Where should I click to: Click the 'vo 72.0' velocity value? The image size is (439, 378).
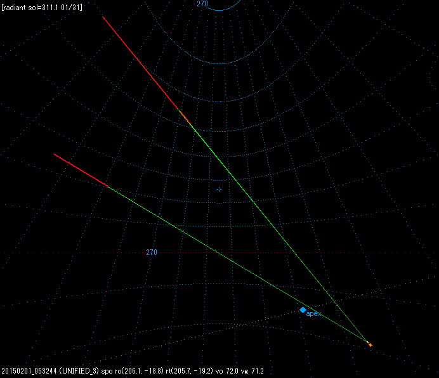226,371
